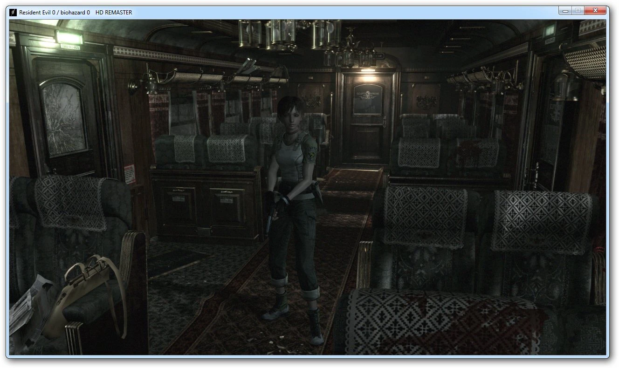Select the title bar text reading HD REMASTER

[114, 13]
